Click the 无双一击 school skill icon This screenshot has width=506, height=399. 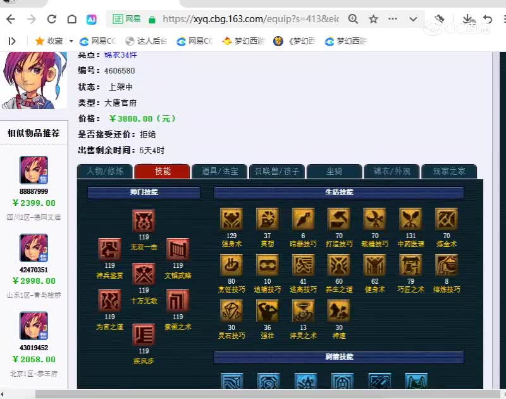coord(144,221)
